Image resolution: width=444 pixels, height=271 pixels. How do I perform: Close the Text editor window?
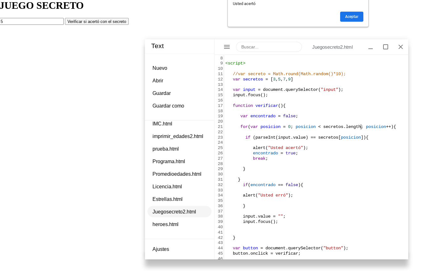[x=401, y=47]
